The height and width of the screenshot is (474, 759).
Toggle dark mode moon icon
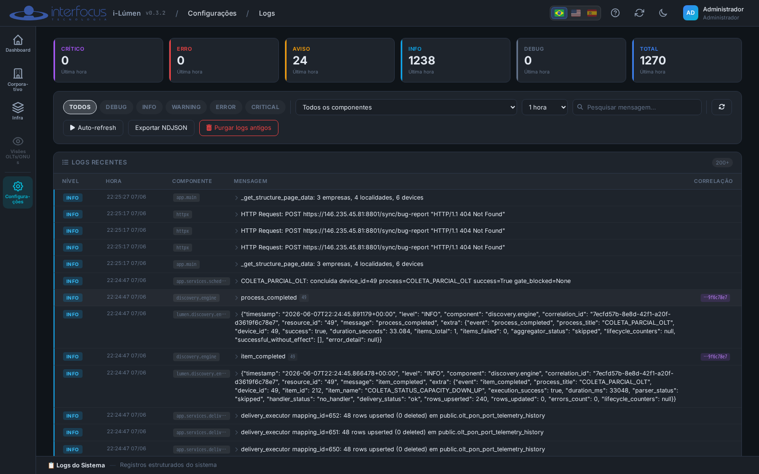pyautogui.click(x=663, y=13)
